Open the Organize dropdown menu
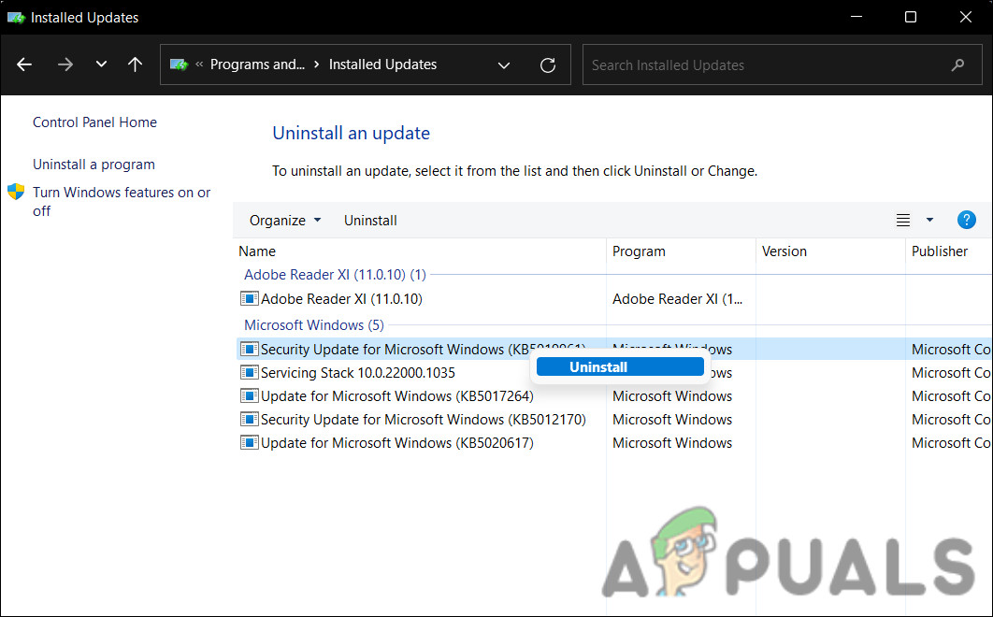The image size is (993, 617). tap(283, 220)
